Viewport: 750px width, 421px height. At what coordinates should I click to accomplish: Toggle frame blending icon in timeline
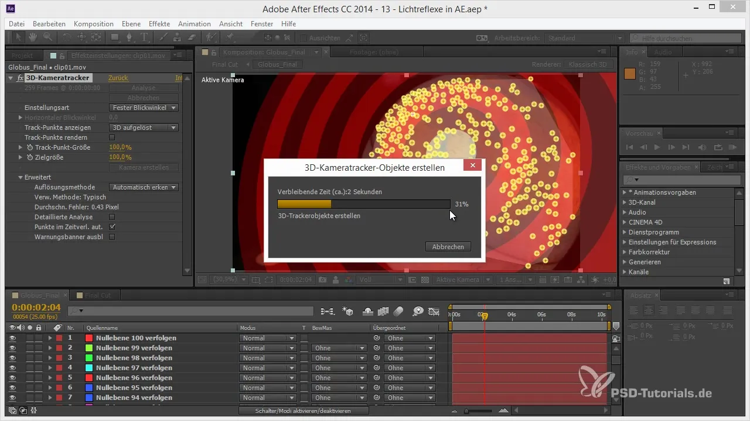pos(384,311)
